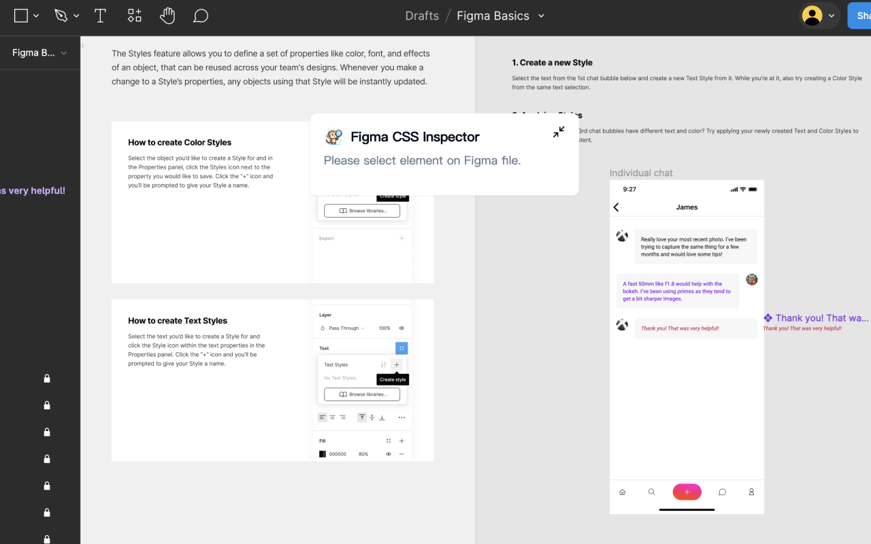Click the minus icon in the Fill row

coord(401,454)
